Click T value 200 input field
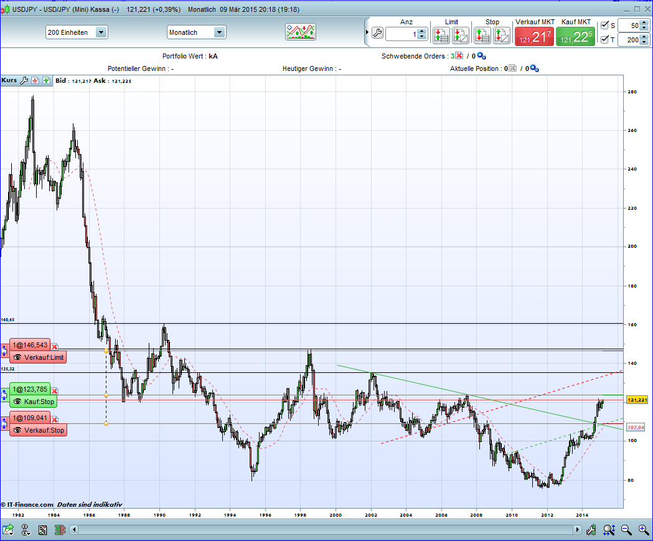 tap(629, 40)
